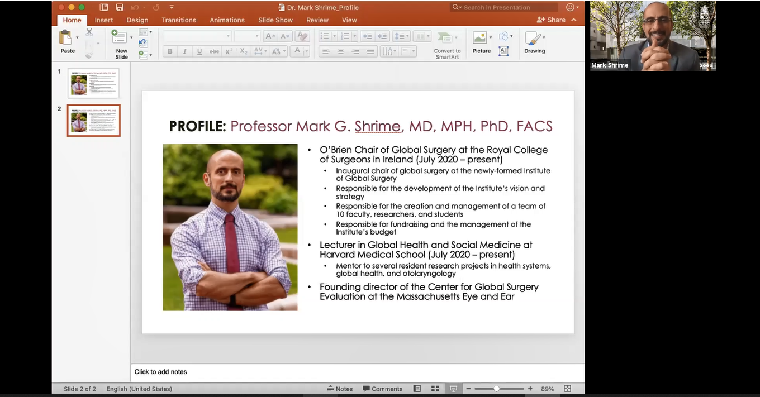The image size is (760, 397).
Task: Open the Home tab
Action: [x=72, y=20]
